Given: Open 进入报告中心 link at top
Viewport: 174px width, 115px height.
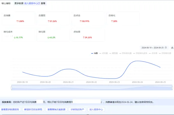Looking at the screenshot, I should coord(31,3).
